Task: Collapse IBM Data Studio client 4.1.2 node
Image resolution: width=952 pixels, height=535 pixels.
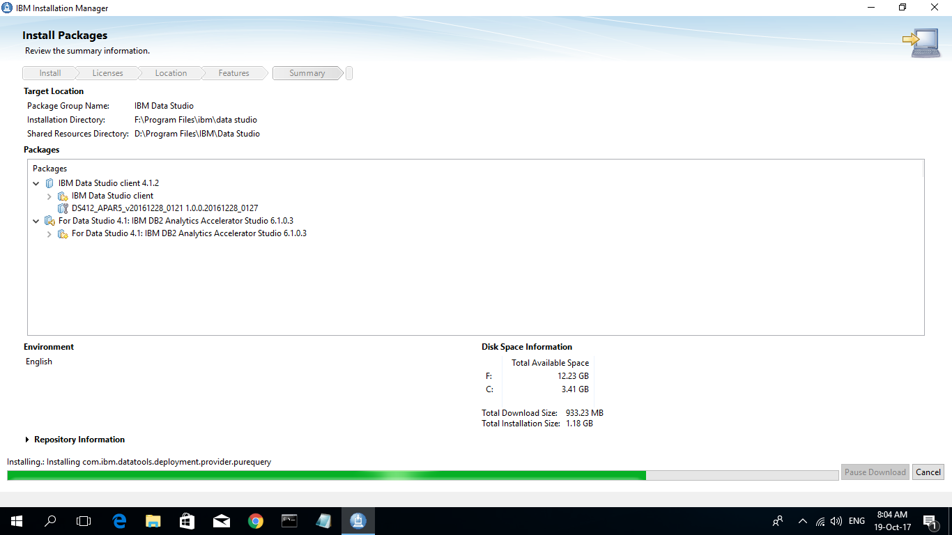Action: (36, 183)
